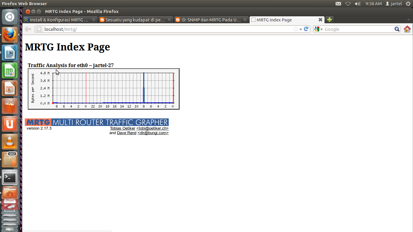Bookmark this page with star icon

[x=295, y=29]
